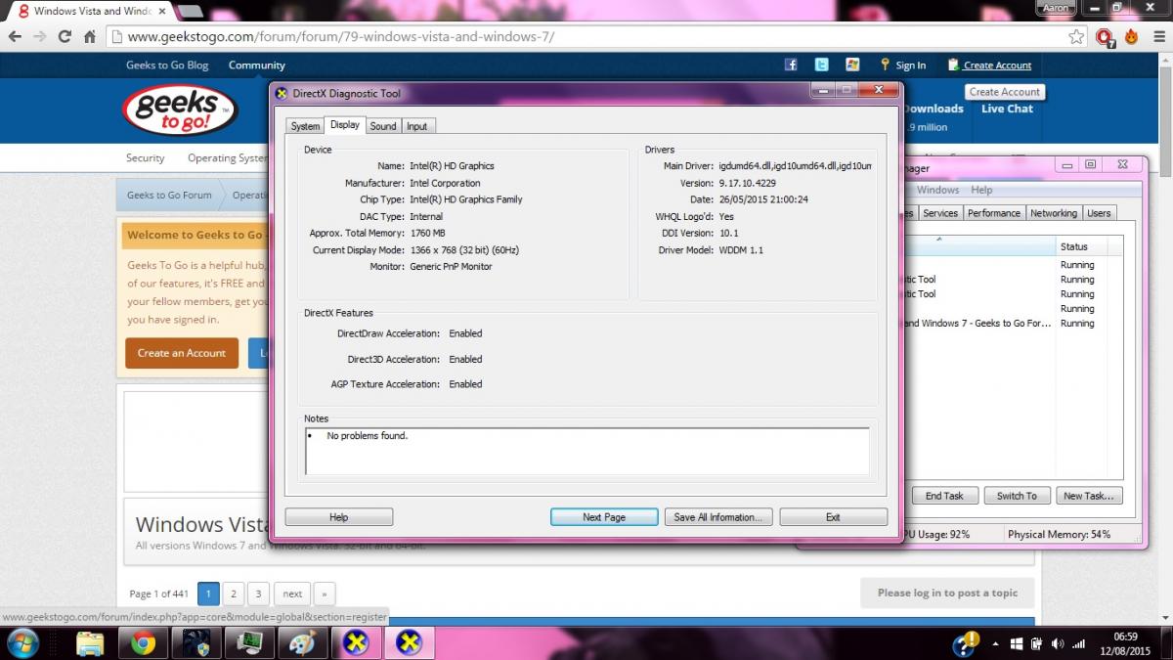
Task: Reload the page with the refresh icon
Action: click(x=65, y=37)
